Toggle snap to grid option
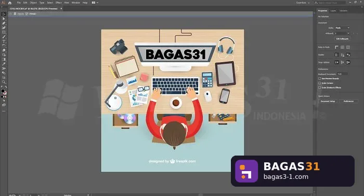Image resolution: width=364 pixels, height=196 pixels. (x=342, y=62)
